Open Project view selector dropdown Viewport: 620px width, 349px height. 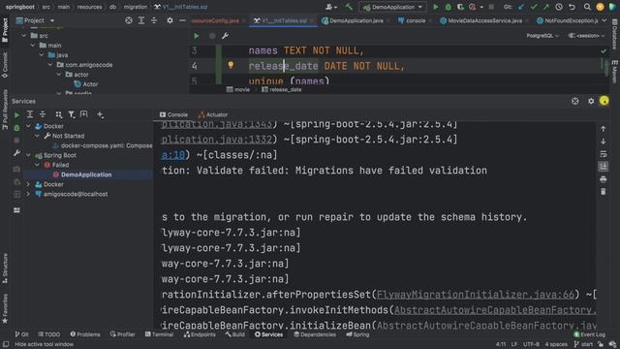[35, 20]
